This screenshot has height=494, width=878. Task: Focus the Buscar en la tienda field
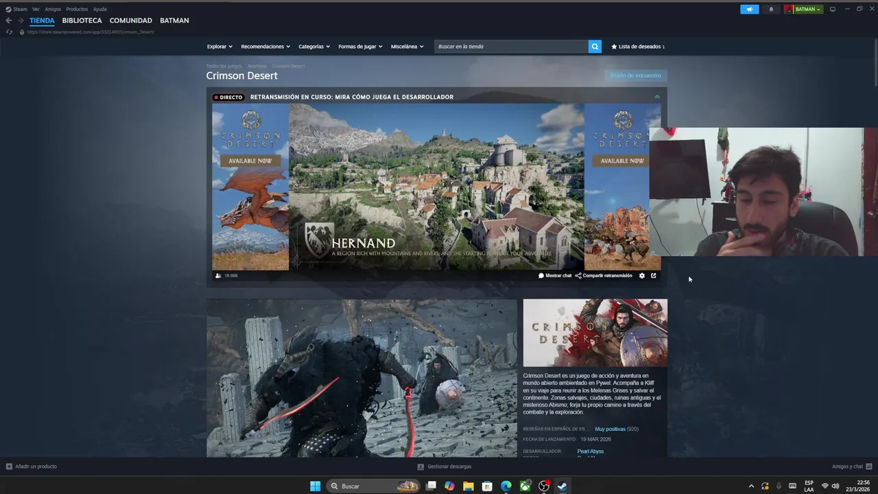coord(511,47)
